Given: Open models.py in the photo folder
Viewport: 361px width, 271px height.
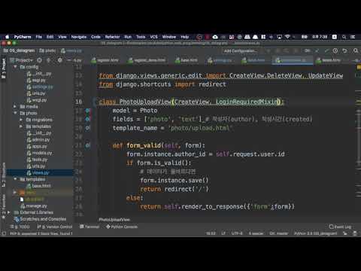Looking at the screenshot, I should click(40, 153).
